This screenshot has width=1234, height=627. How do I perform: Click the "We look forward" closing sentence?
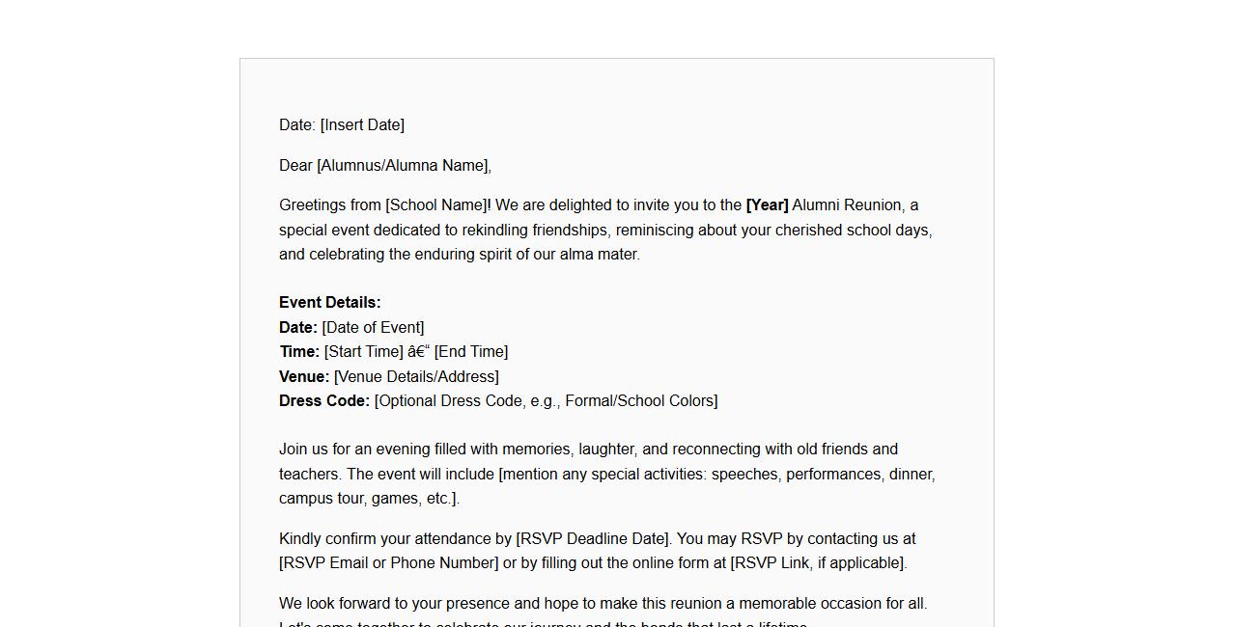coord(603,604)
